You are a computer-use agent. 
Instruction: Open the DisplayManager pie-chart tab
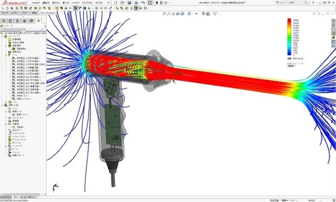coord(31,21)
